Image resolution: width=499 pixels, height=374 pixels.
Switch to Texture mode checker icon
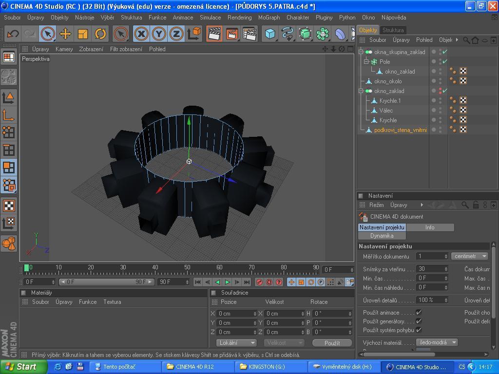pos(9,206)
